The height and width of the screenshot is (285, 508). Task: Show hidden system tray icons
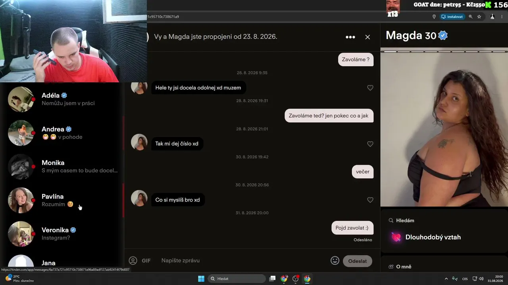click(446, 279)
